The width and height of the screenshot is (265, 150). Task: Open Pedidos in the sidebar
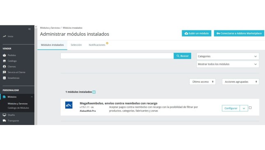[11, 55]
